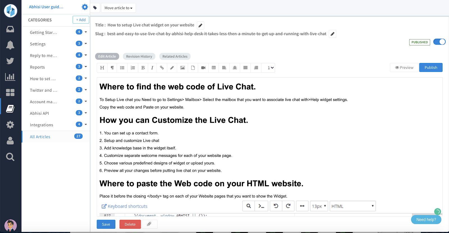Viewport: 449px width, 233px height.
Task: Open the knowledge base book icon
Action: click(10, 108)
